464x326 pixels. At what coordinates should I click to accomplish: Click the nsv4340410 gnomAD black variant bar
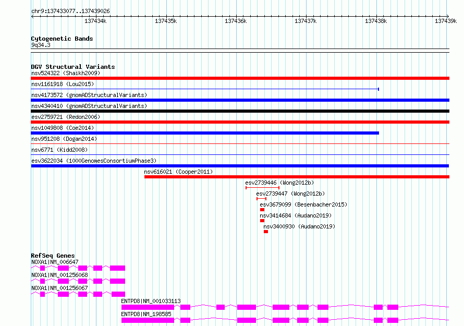[x=240, y=111]
